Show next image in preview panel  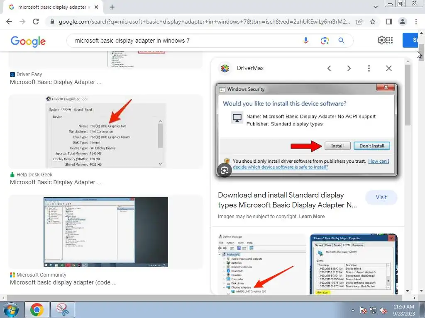349,68
